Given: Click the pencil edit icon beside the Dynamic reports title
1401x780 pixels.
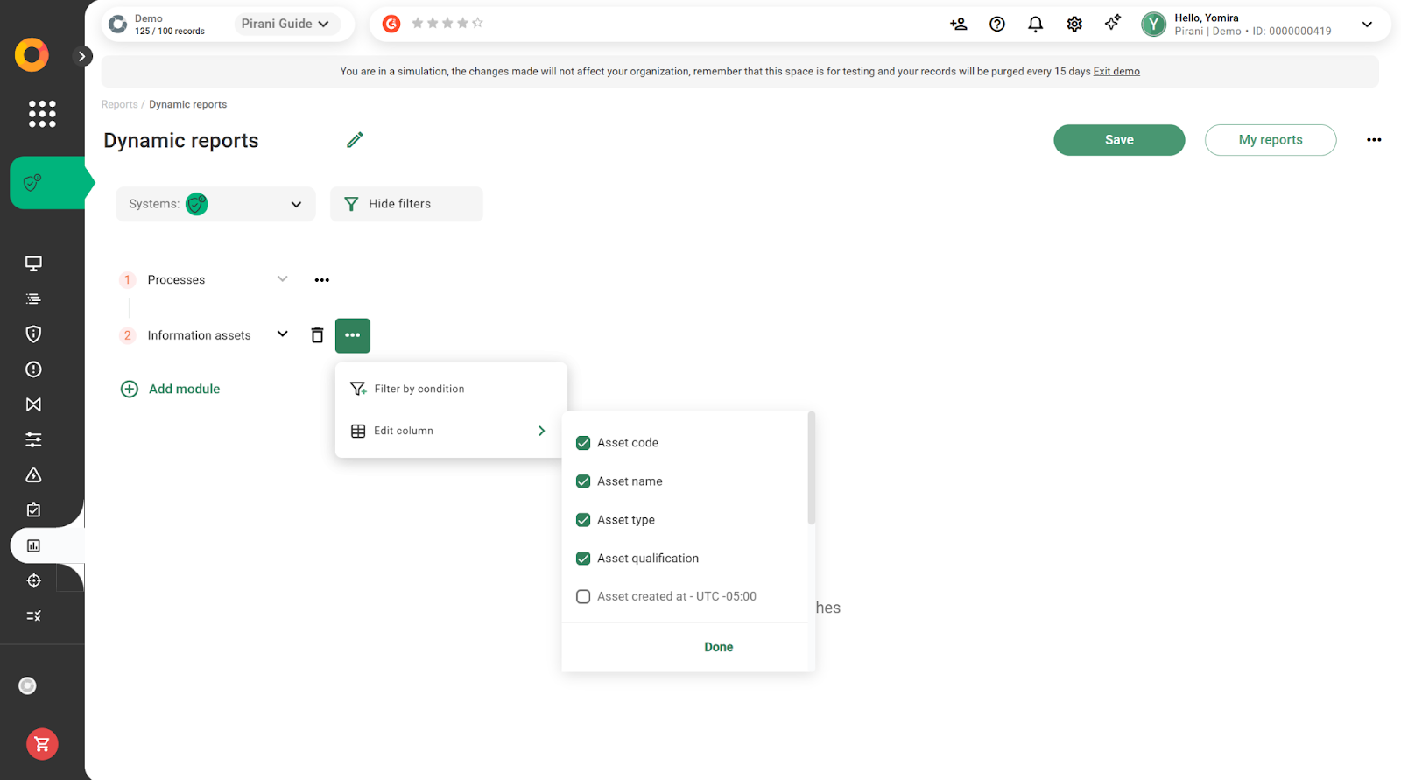Looking at the screenshot, I should pos(355,140).
